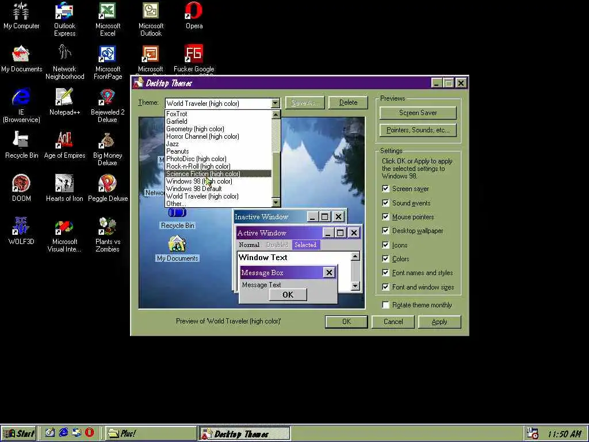Click the Delete theme button

coord(348,102)
